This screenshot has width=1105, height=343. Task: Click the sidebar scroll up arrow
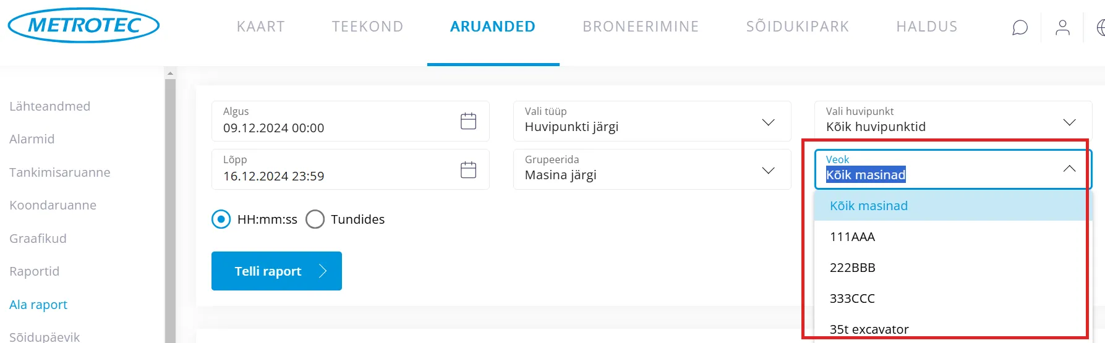(x=170, y=74)
